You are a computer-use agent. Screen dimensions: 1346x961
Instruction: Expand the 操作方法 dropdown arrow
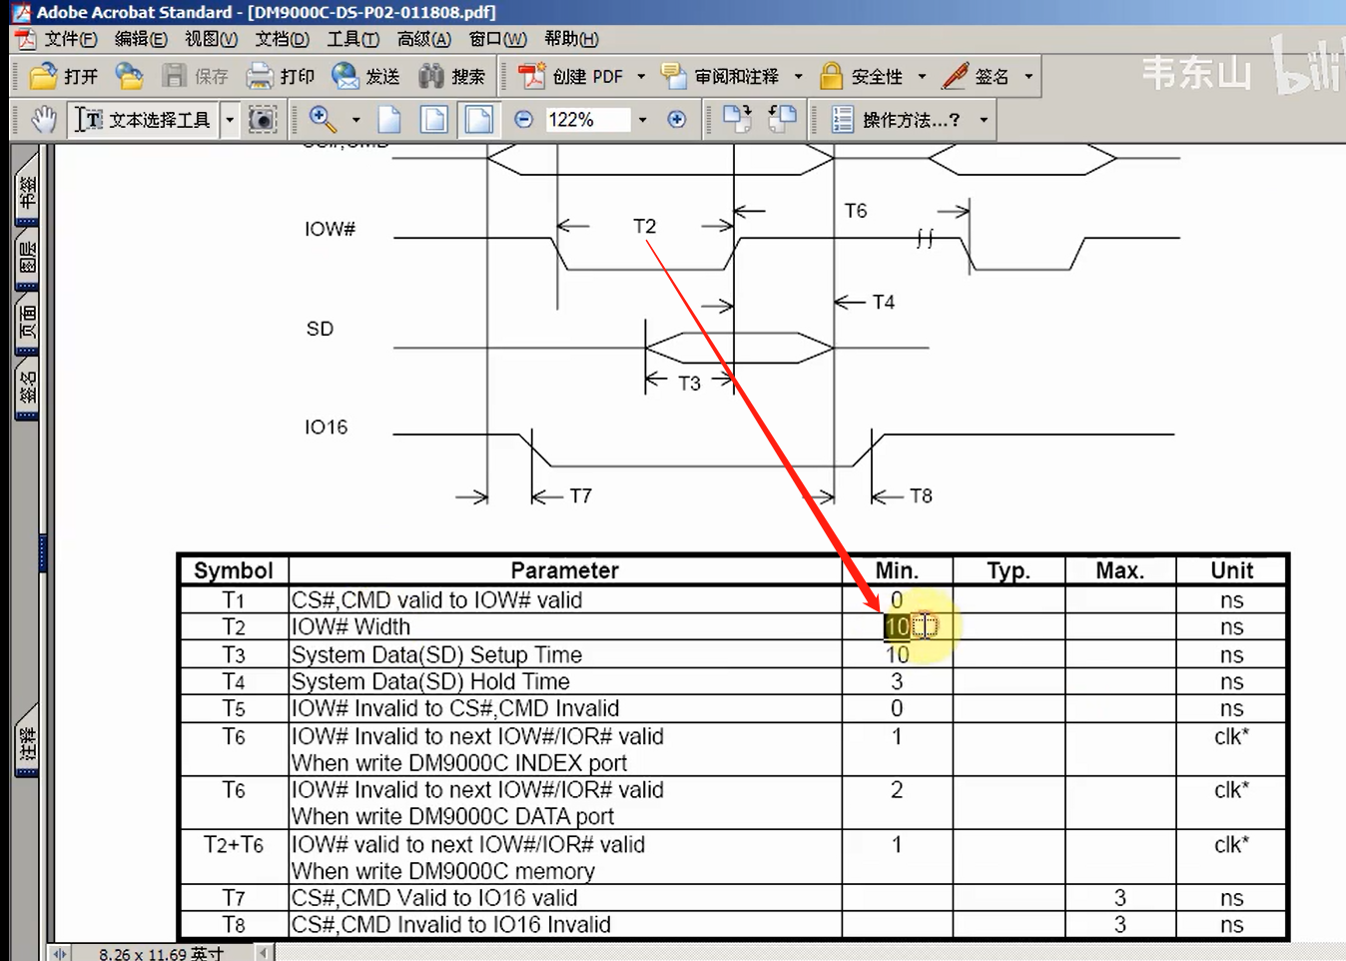tap(984, 120)
